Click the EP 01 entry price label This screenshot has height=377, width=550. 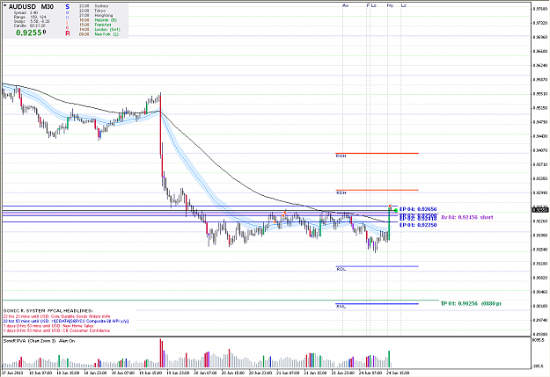point(418,225)
